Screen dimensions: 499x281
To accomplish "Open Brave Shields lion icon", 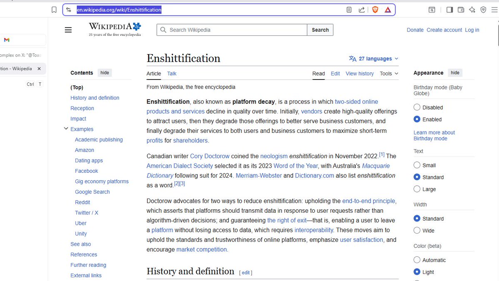I will 375,10.
